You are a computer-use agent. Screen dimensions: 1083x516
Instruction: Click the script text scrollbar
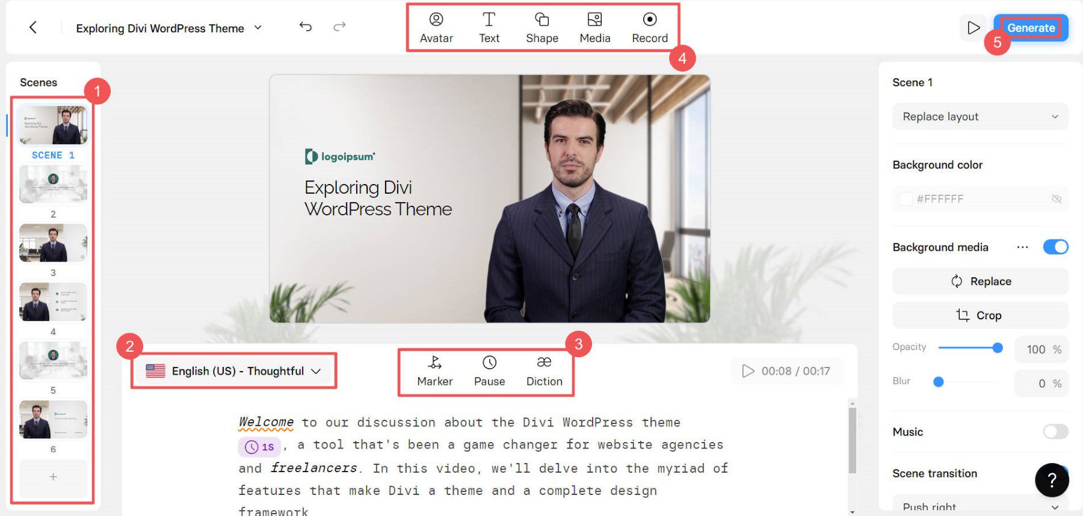pos(852,440)
